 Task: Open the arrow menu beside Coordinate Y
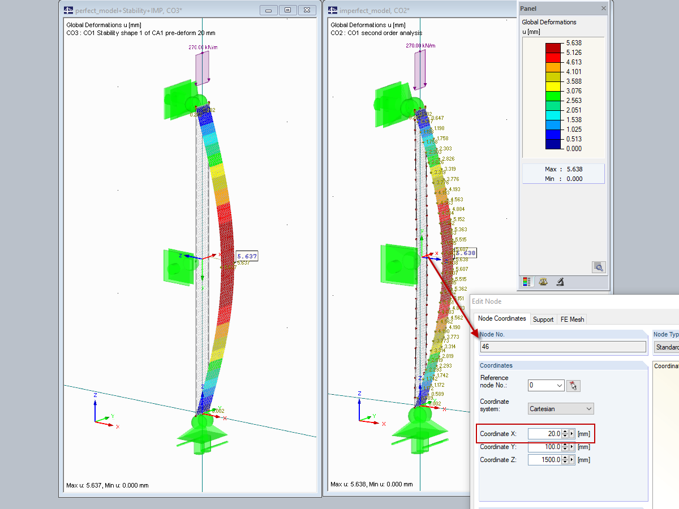[x=572, y=447]
